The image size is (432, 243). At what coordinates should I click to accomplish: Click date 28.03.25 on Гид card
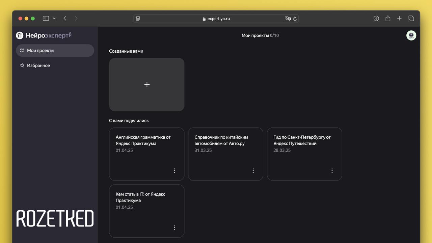coord(282,150)
